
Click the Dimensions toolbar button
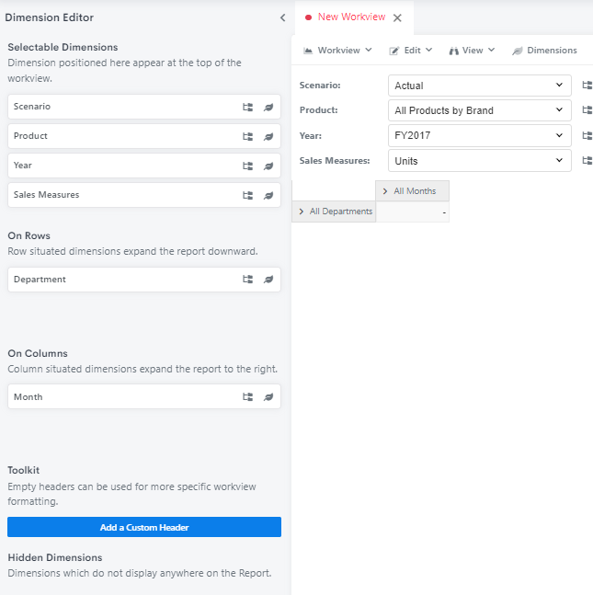point(544,51)
